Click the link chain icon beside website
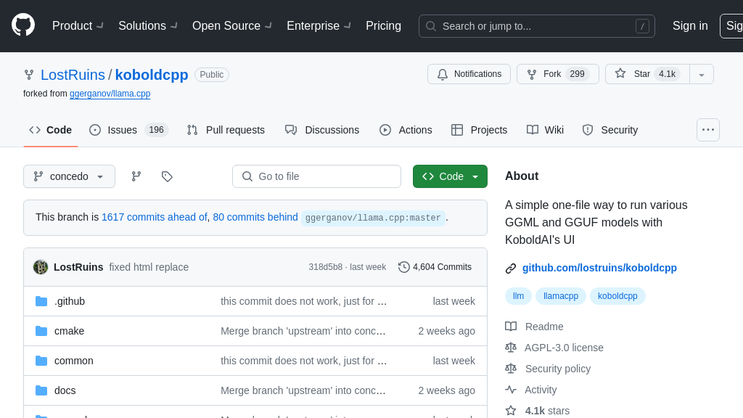The width and height of the screenshot is (743, 418). pyautogui.click(x=511, y=269)
